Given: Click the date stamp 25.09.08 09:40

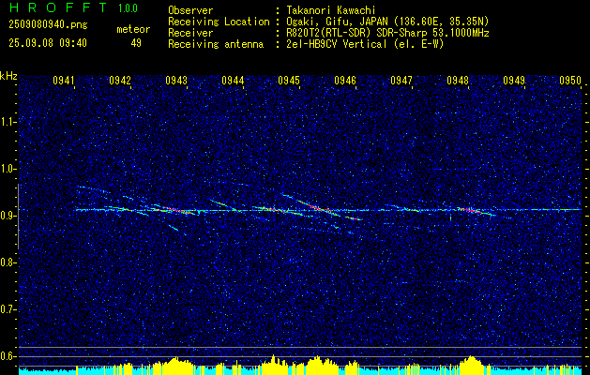Looking at the screenshot, I should pyautogui.click(x=48, y=43).
